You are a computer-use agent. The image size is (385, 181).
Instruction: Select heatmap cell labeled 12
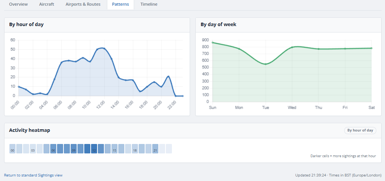94,149
